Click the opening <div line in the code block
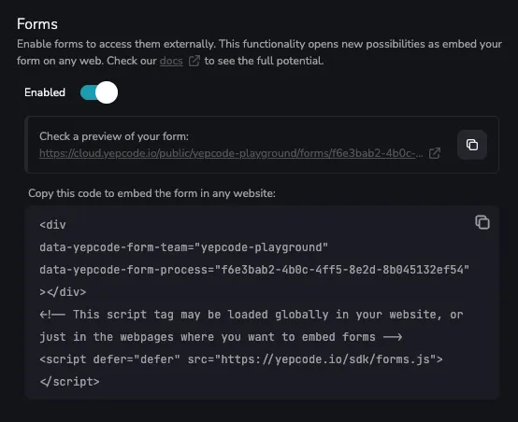 tap(53, 225)
